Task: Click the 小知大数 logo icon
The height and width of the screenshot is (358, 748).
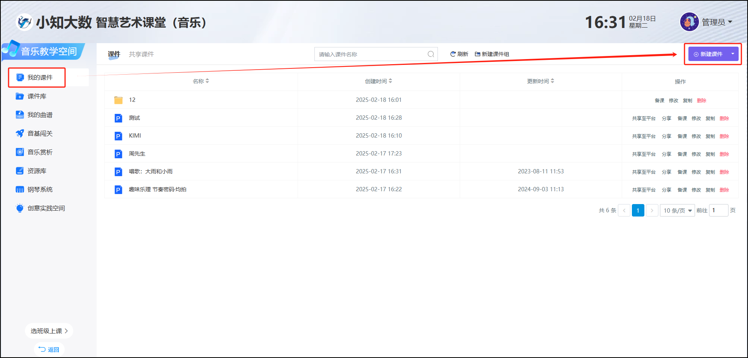Action: click(x=24, y=22)
